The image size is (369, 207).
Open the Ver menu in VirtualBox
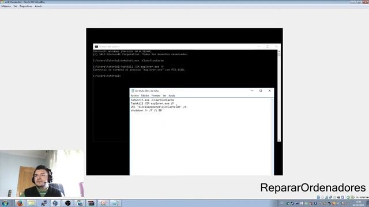tap(15, 6)
